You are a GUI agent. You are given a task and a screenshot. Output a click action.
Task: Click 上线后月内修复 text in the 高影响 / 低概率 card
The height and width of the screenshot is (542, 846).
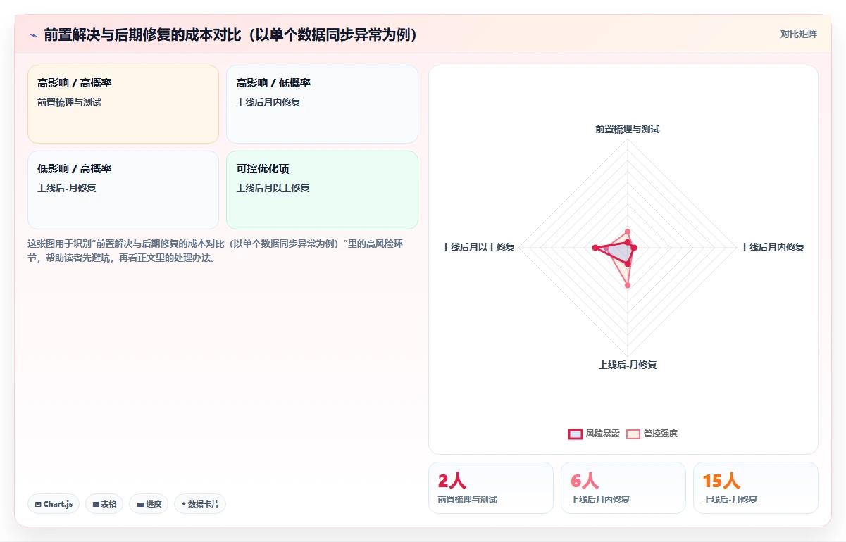tap(268, 102)
